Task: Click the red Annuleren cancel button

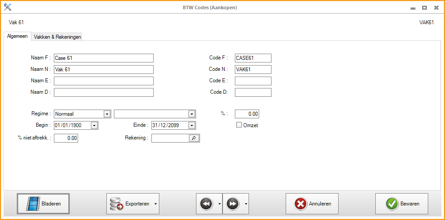Action: [312, 204]
